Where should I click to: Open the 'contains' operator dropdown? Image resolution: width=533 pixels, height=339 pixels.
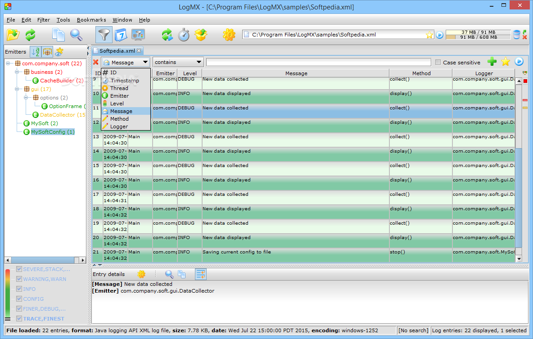(x=178, y=62)
